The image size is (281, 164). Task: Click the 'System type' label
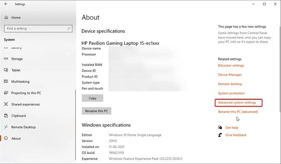[91, 82]
